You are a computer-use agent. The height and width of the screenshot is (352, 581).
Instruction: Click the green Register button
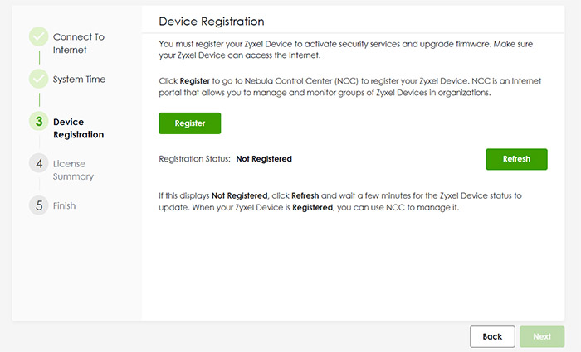[190, 123]
